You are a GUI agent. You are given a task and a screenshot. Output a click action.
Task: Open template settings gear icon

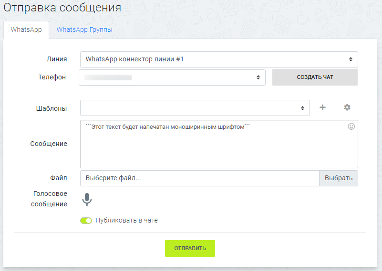[x=347, y=108]
